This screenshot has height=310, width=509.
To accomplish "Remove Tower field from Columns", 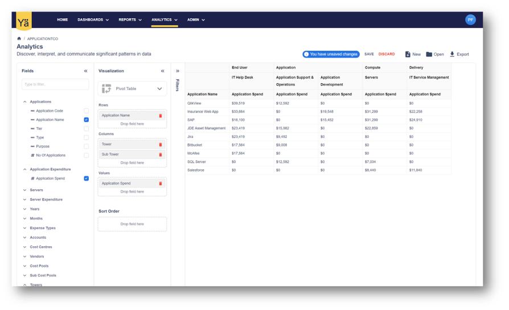I will [x=161, y=145].
